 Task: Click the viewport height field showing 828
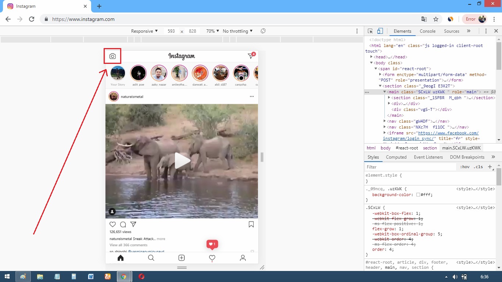[193, 31]
